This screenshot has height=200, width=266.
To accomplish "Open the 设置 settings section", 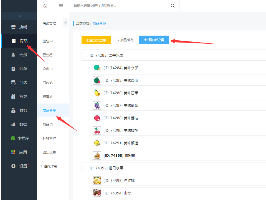I will point(19,166).
